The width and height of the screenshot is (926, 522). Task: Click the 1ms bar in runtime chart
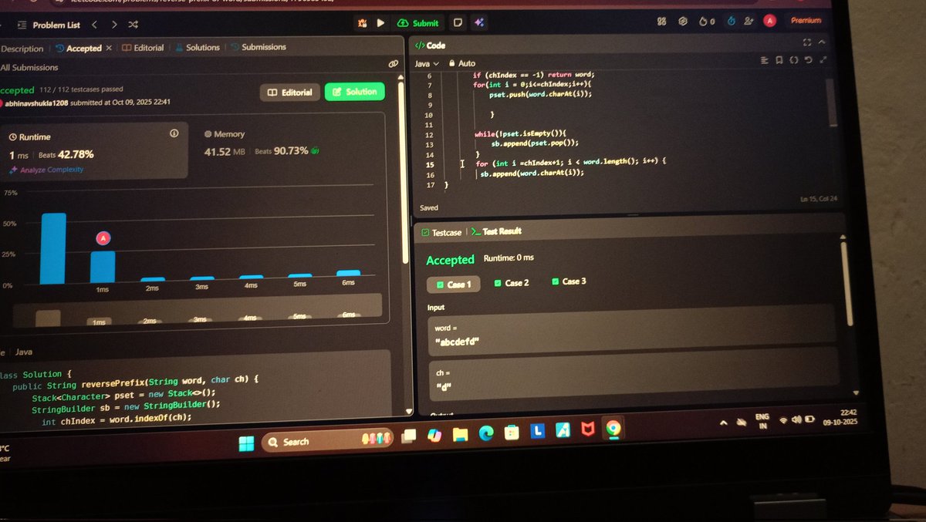103,268
